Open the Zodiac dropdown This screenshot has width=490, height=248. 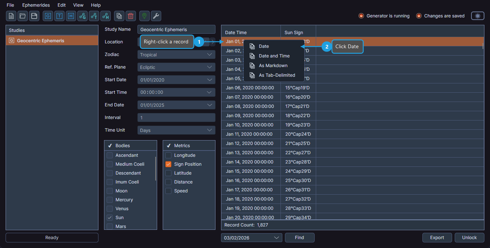click(176, 54)
